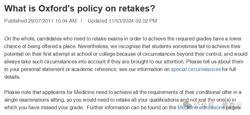
Task: Click the heading about Oxford's retakes policy
Action: (x=79, y=8)
